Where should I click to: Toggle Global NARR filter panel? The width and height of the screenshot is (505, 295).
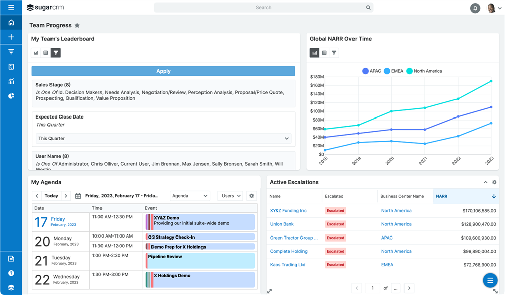point(334,53)
